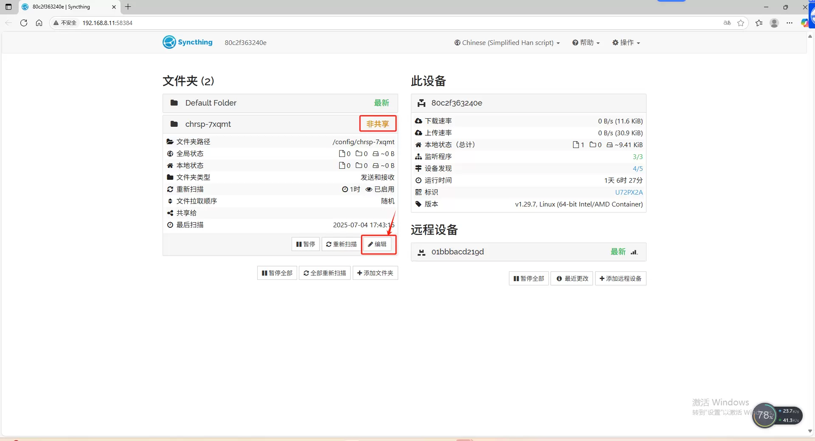Add this page to favorites star icon
This screenshot has height=441, width=815.
pyautogui.click(x=741, y=23)
